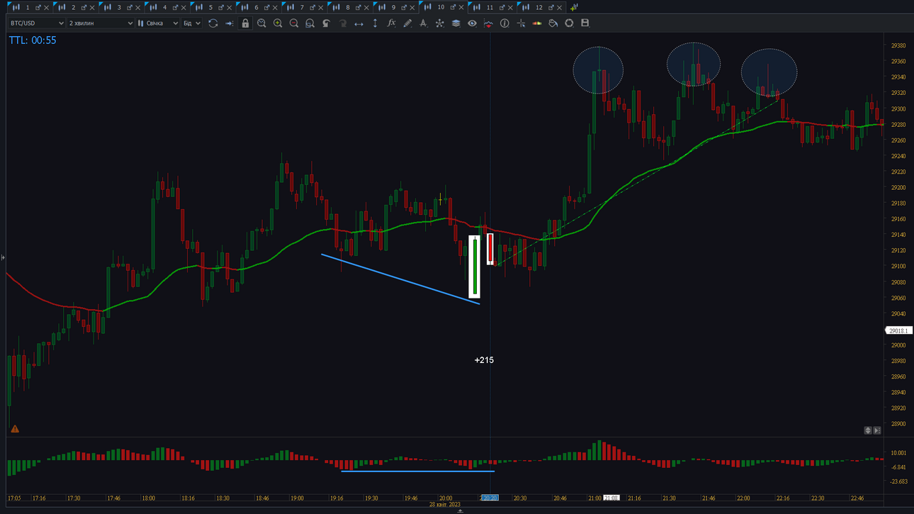
Task: Click the zoom in magnifier icon
Action: tap(278, 23)
